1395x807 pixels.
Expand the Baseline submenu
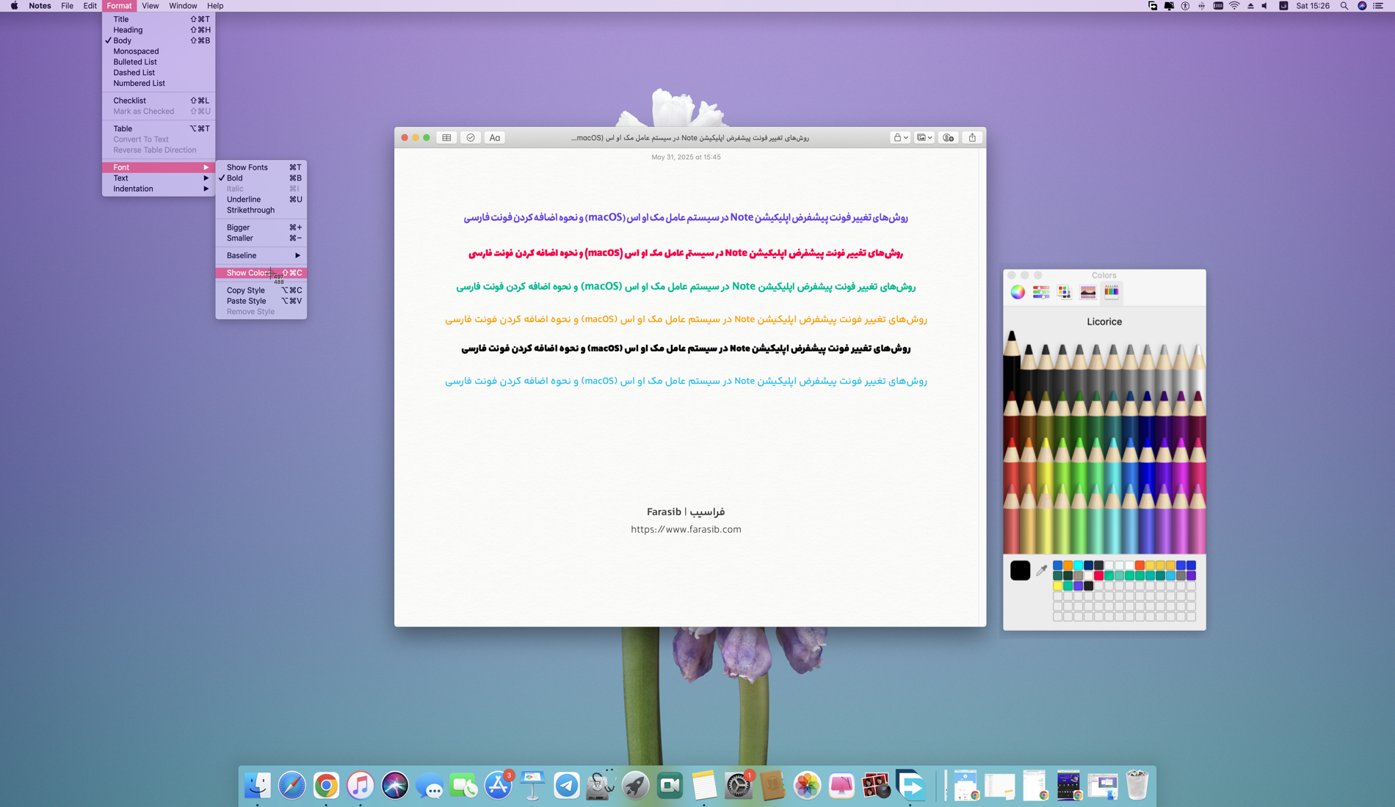(261, 255)
